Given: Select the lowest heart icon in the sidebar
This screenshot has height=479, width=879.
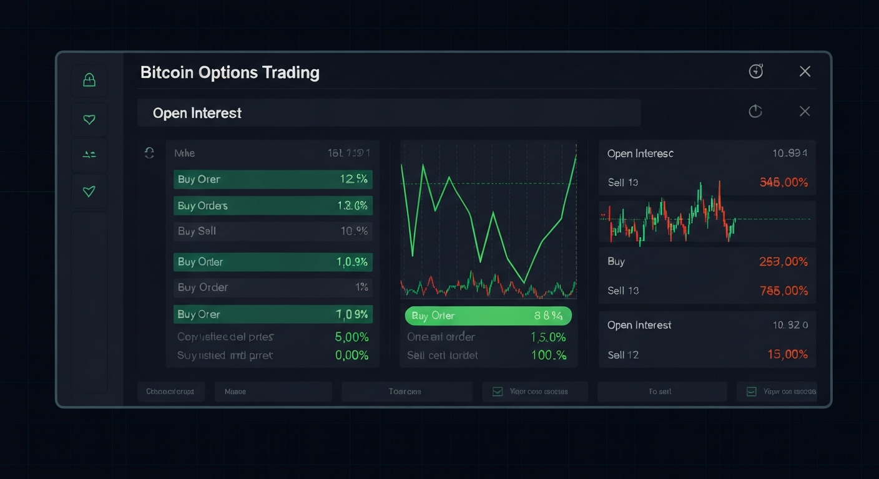Looking at the screenshot, I should tap(89, 191).
